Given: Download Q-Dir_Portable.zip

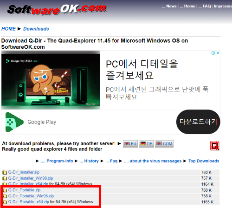Looking at the screenshot, I should tap(24, 190).
